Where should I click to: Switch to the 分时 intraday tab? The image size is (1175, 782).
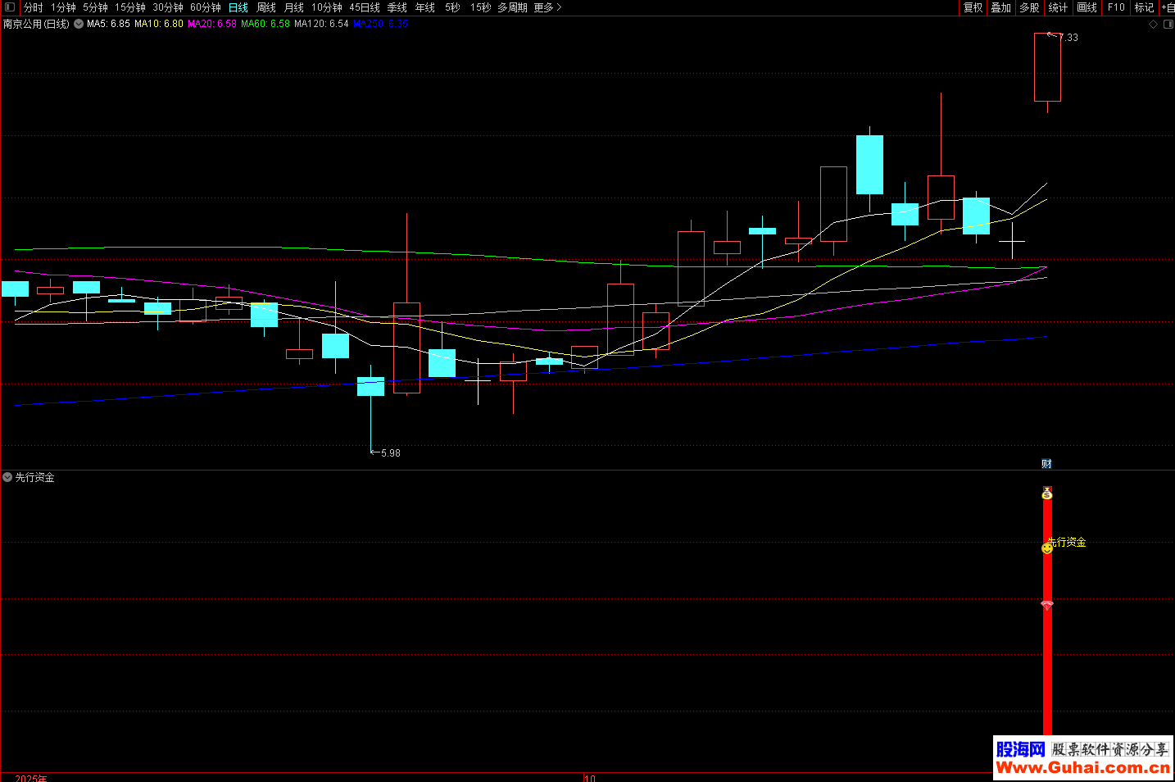[x=33, y=7]
